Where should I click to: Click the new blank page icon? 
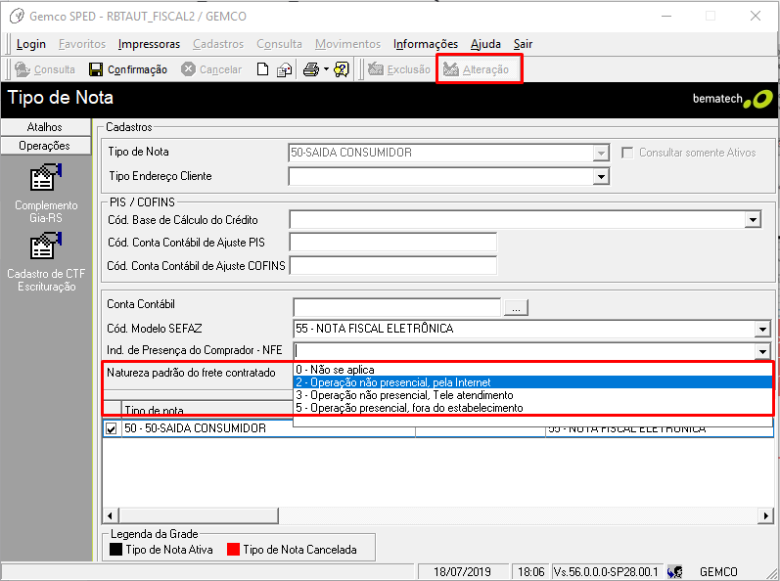(x=262, y=69)
